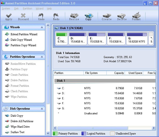This screenshot has width=159, height=137.
Task: Click the Apply toolbar button
Action: tap(9, 17)
